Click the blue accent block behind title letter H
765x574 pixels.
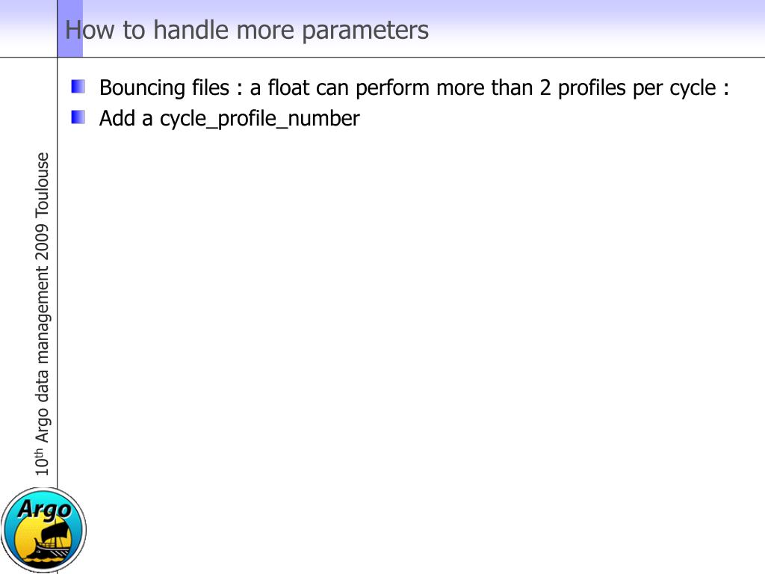point(70,28)
